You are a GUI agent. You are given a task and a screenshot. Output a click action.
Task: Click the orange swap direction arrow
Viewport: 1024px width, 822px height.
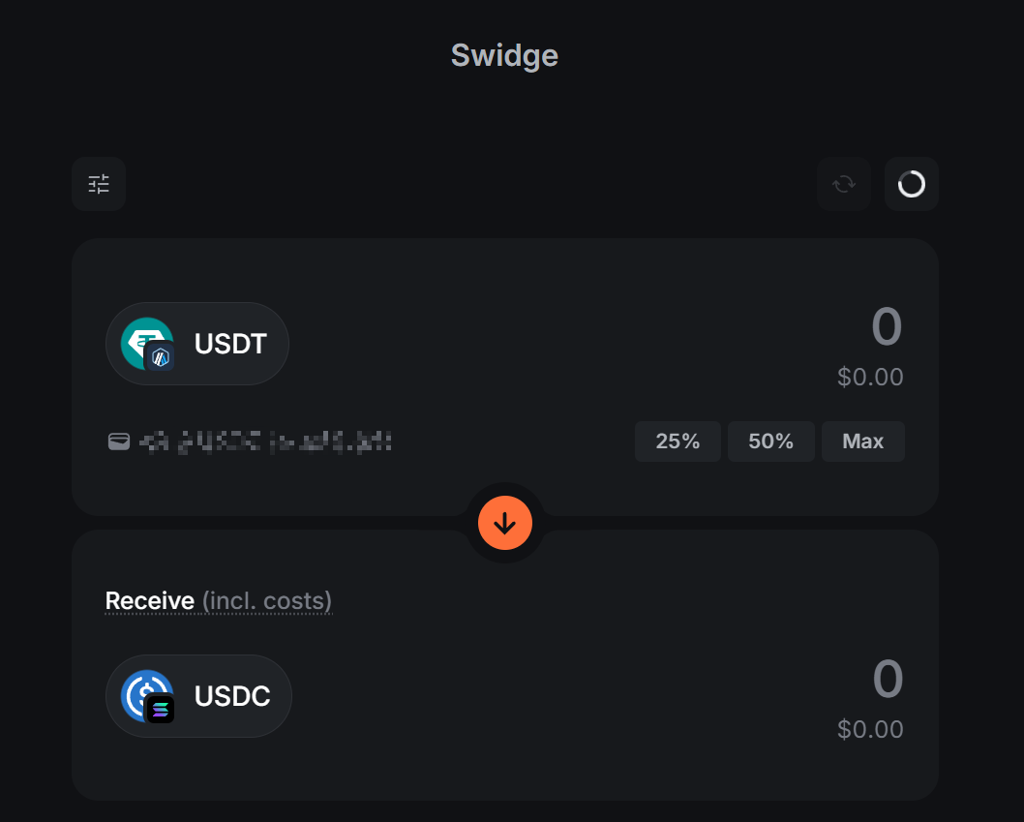click(505, 523)
